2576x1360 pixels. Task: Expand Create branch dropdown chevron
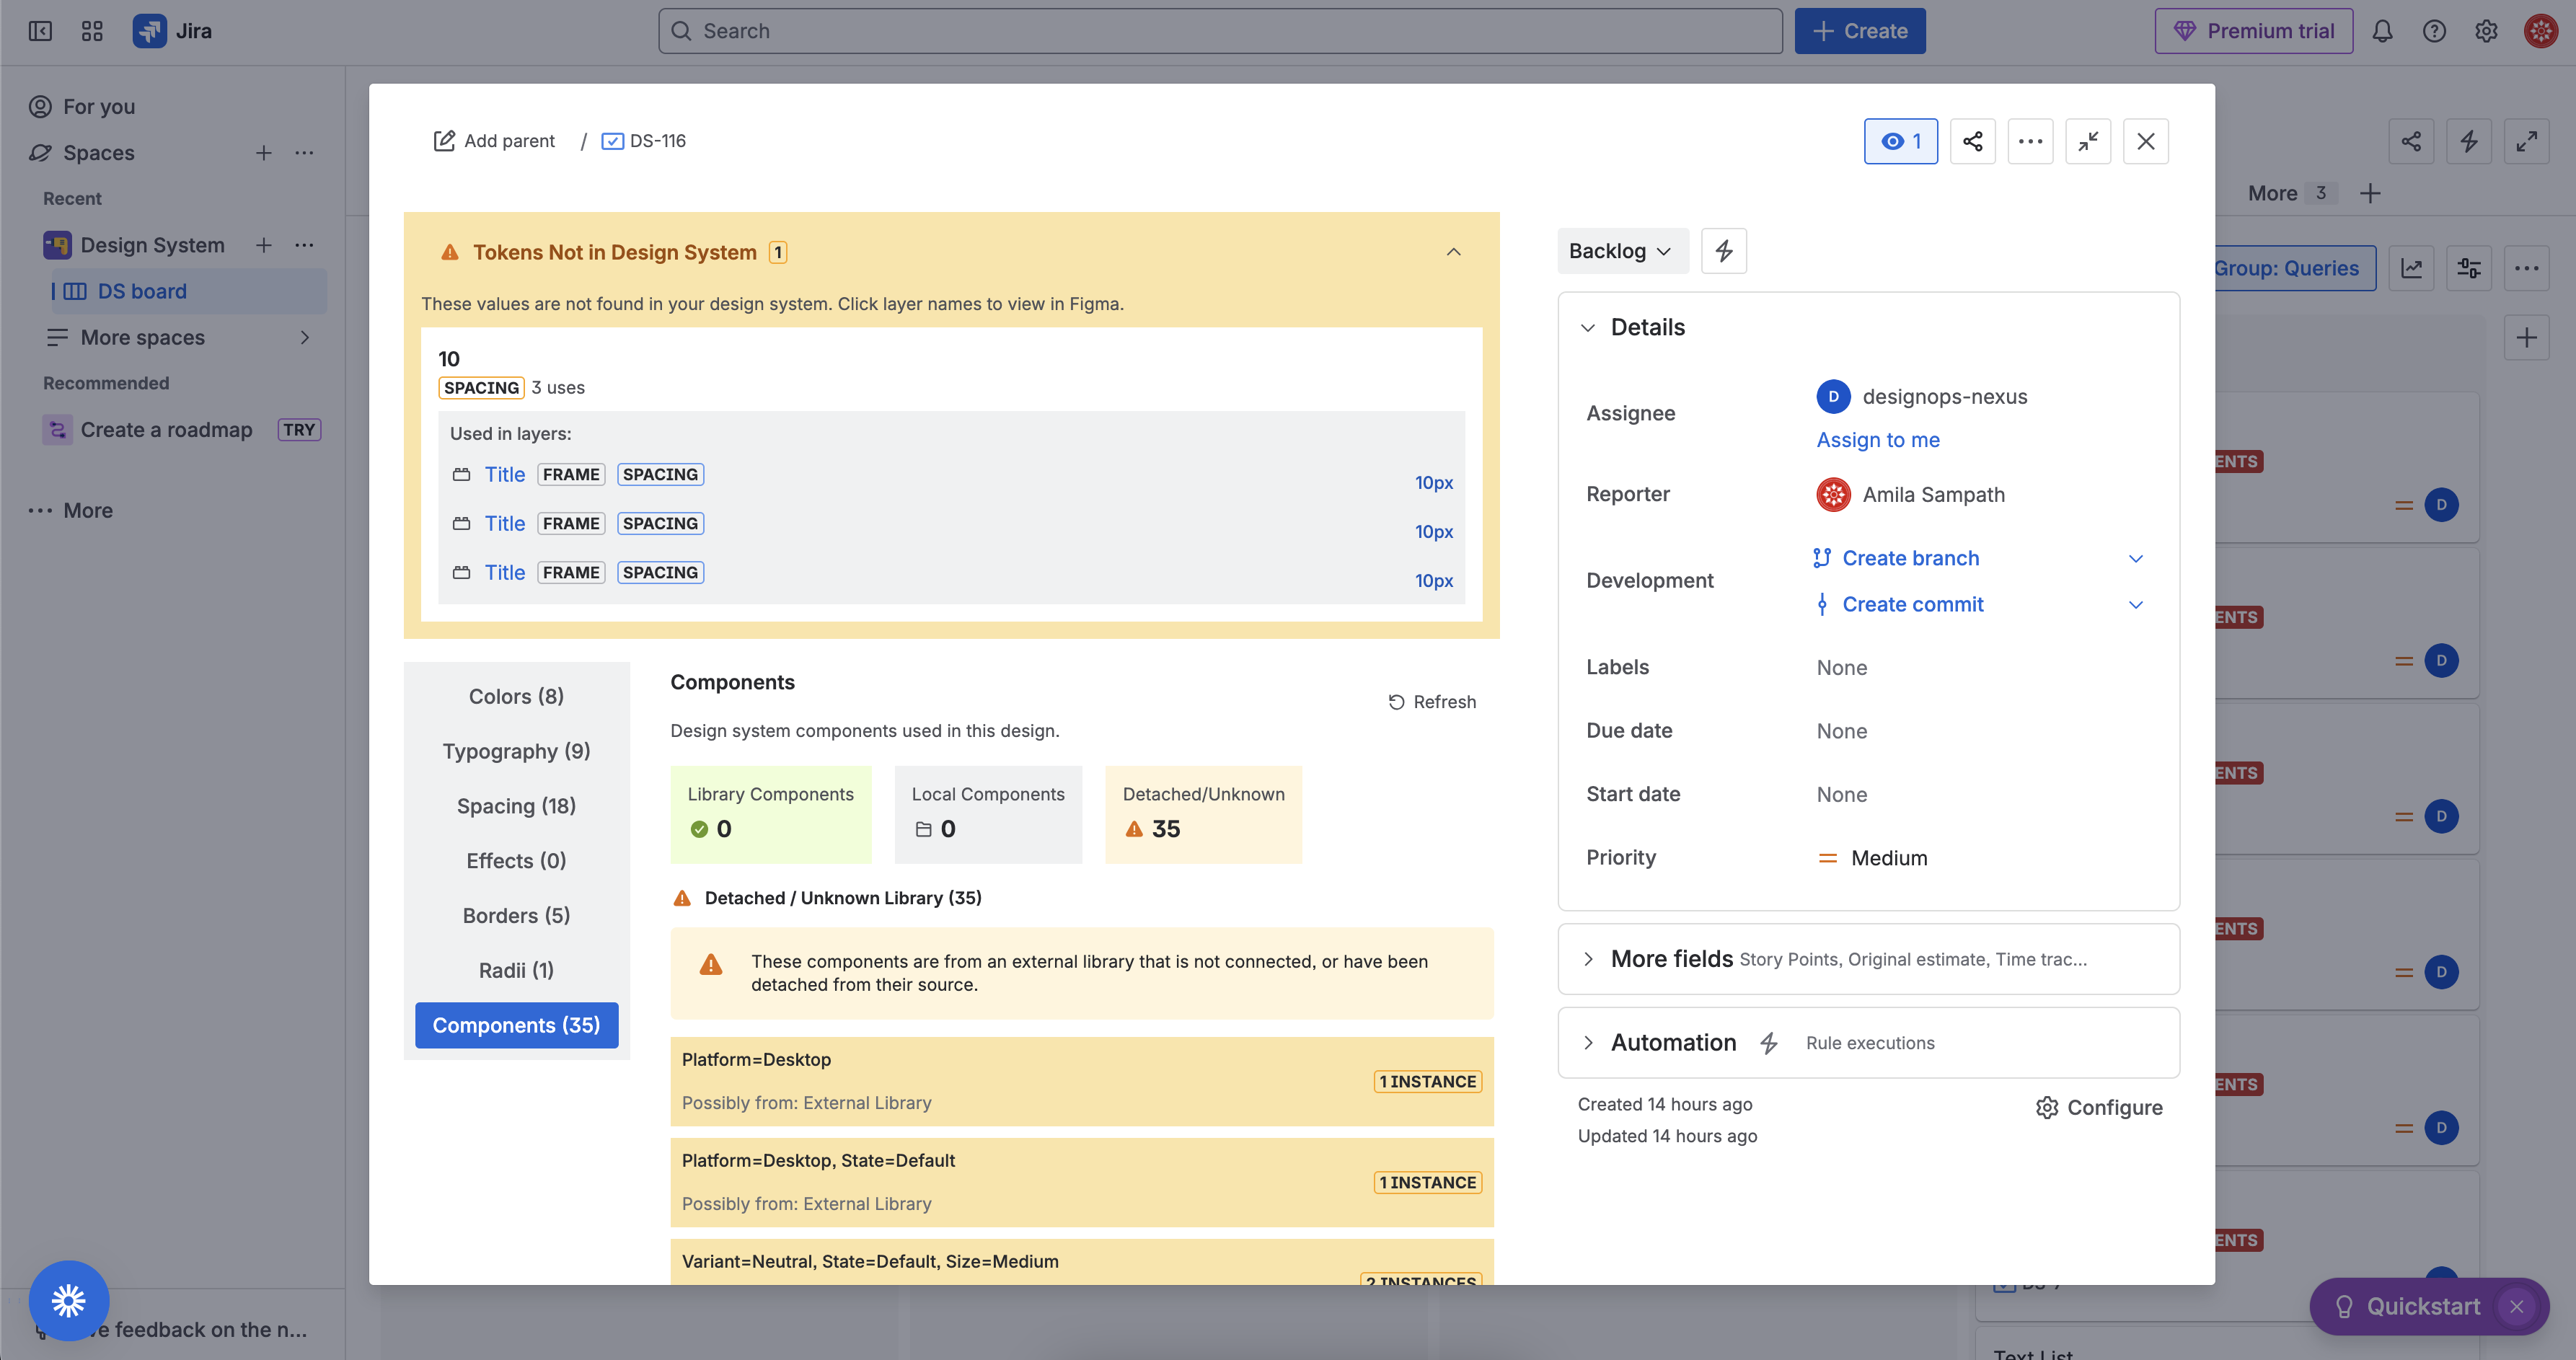2135,558
